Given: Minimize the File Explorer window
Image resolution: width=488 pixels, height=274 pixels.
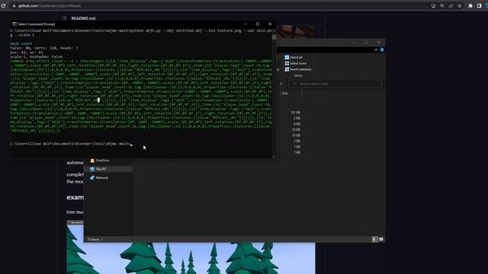Looking at the screenshot, I should tap(354, 43).
